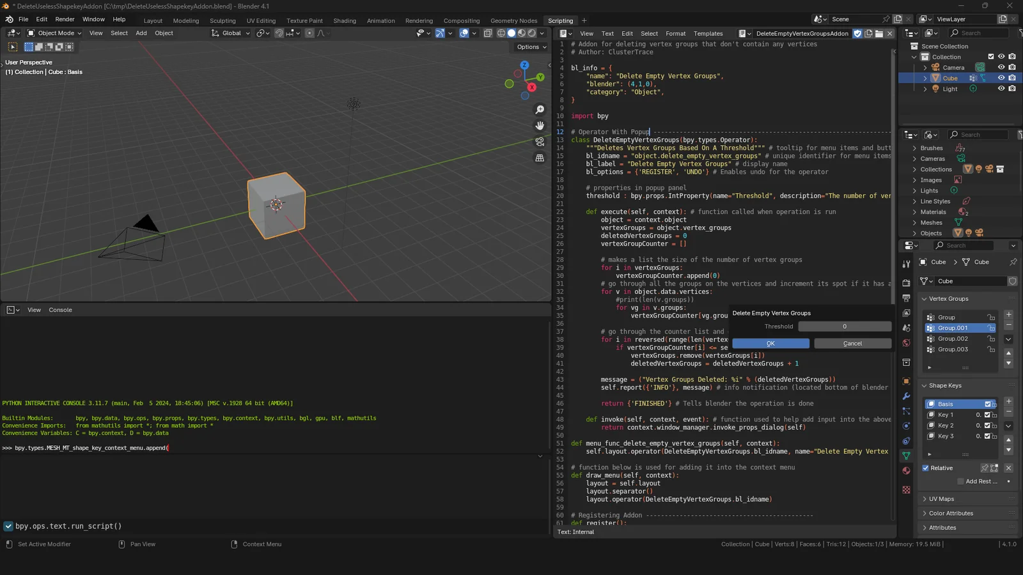
Task: Cancel the Delete Empty Vertex Groups dialog
Action: pyautogui.click(x=852, y=344)
